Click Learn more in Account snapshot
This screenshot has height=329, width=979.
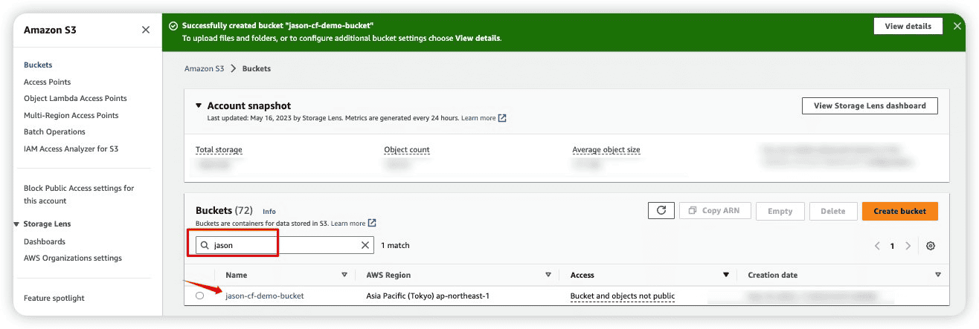tap(478, 118)
